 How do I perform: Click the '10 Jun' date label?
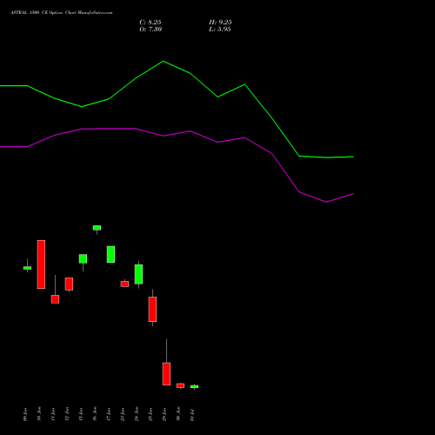pyautogui.click(x=39, y=413)
